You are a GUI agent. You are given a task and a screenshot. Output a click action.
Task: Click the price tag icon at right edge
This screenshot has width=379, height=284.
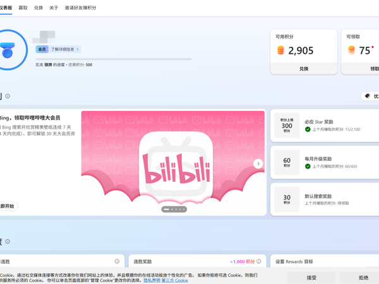(368, 97)
